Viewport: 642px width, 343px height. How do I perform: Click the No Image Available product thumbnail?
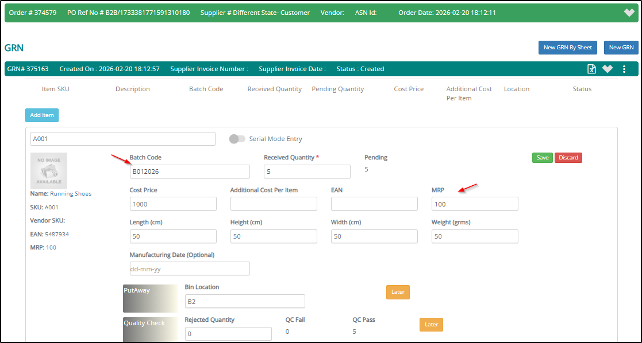coord(49,171)
